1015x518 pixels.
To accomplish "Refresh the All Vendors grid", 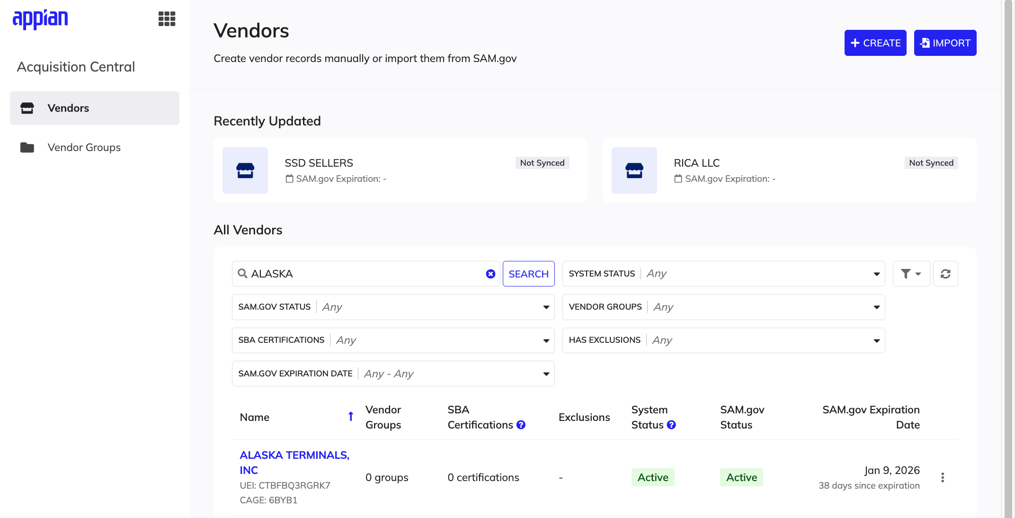I will (945, 274).
